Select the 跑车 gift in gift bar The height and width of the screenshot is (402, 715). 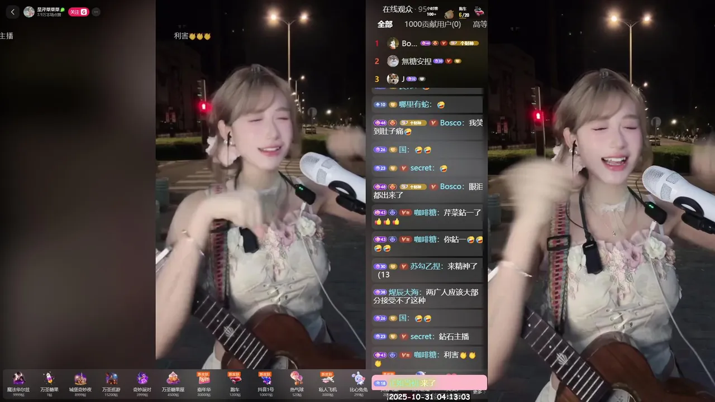[235, 384]
